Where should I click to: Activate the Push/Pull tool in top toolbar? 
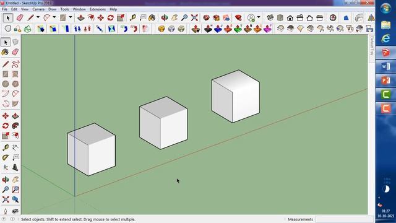[x=81, y=18]
